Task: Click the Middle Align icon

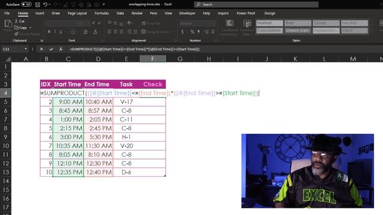Action: click(115, 23)
